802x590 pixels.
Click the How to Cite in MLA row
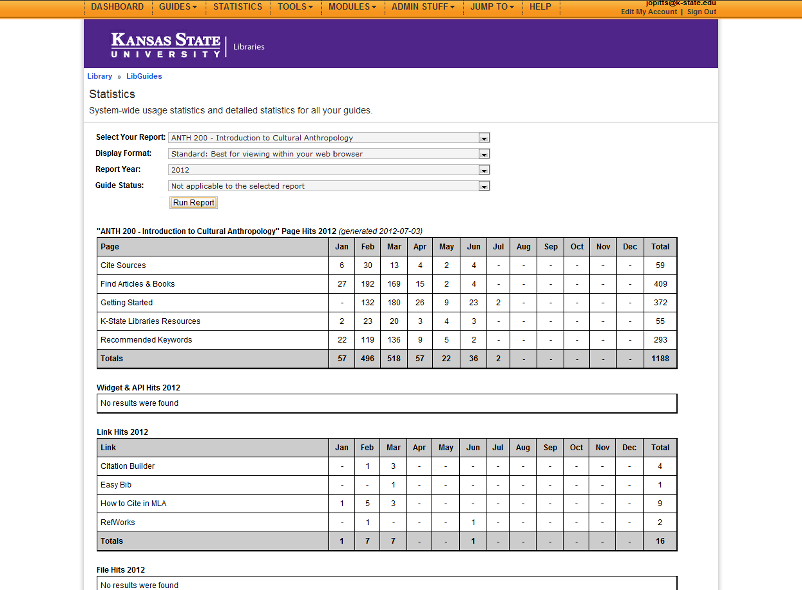pos(387,503)
